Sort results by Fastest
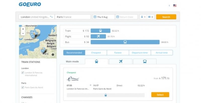This screenshot has height=103, width=201. [118, 53]
